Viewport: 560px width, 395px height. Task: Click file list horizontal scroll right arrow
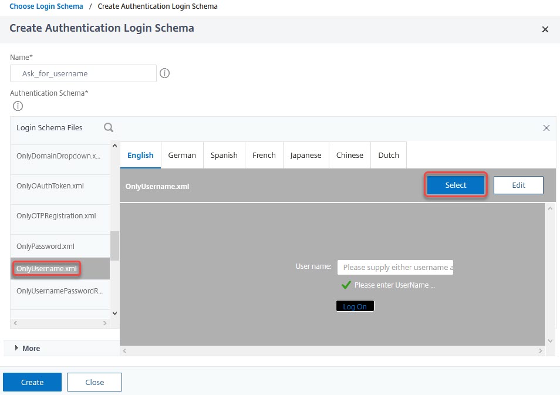(x=105, y=323)
